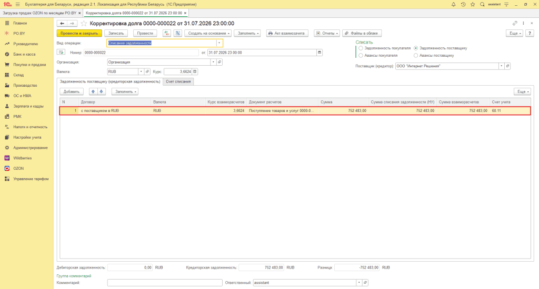The image size is (539, 289).
Task: Open global search magnifier icon
Action: (x=482, y=4)
